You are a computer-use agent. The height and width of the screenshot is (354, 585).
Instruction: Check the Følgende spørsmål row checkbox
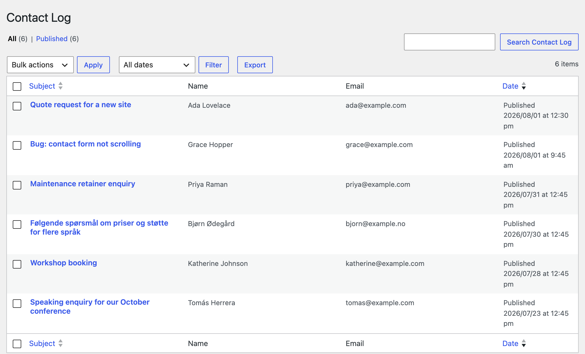point(17,224)
